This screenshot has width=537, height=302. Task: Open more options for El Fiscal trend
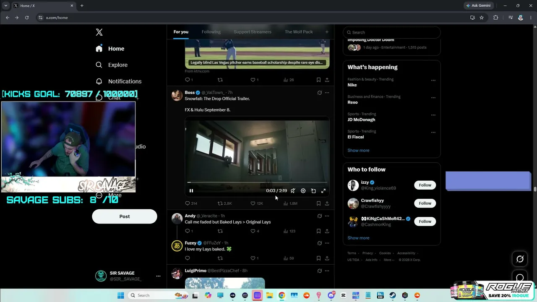433,133
